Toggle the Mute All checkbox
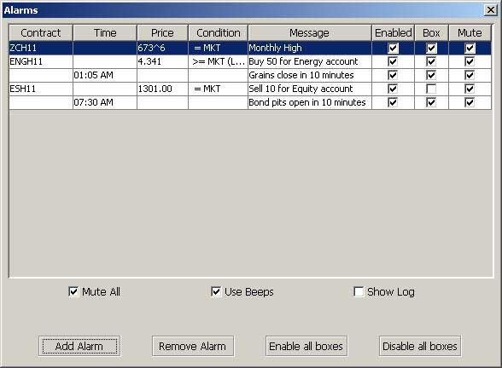The width and height of the screenshot is (502, 368). tap(73, 291)
